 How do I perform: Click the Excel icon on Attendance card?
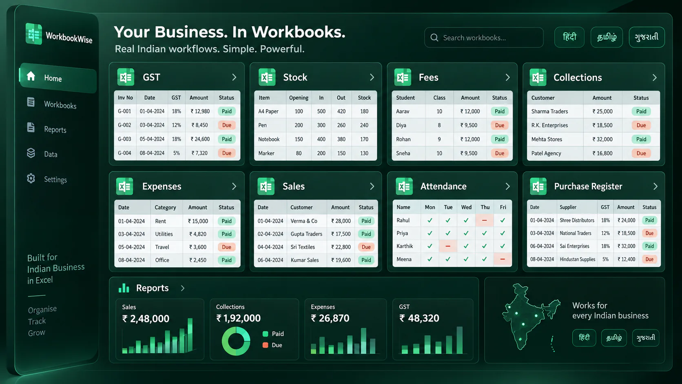(x=404, y=186)
